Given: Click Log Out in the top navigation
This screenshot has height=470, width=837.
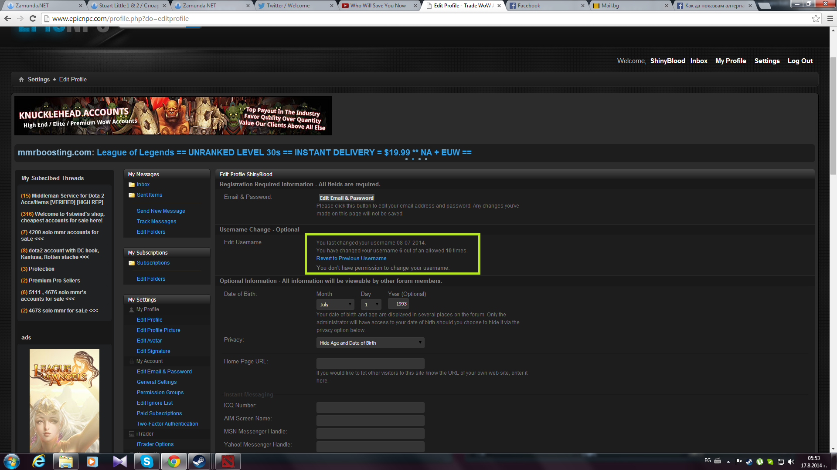Looking at the screenshot, I should (800, 61).
